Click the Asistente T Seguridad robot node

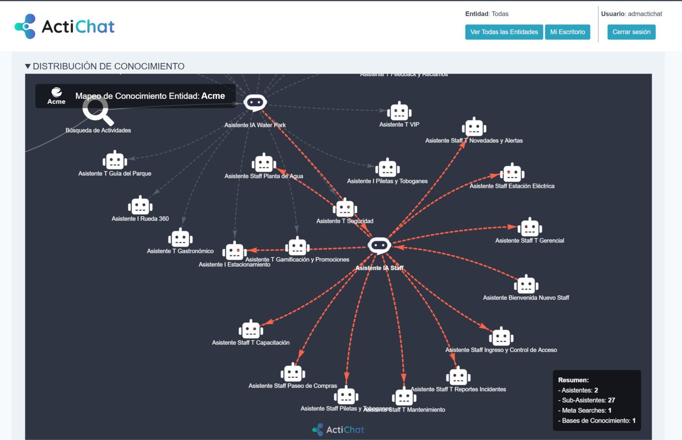(345, 208)
